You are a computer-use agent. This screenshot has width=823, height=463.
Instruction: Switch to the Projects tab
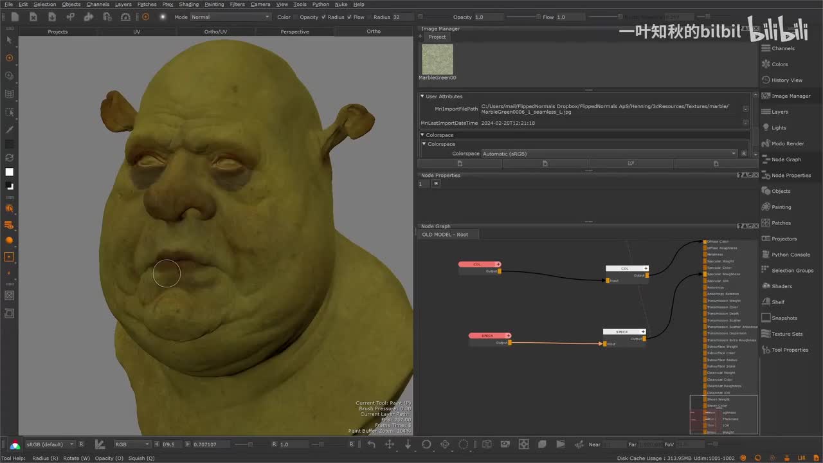[x=58, y=32]
